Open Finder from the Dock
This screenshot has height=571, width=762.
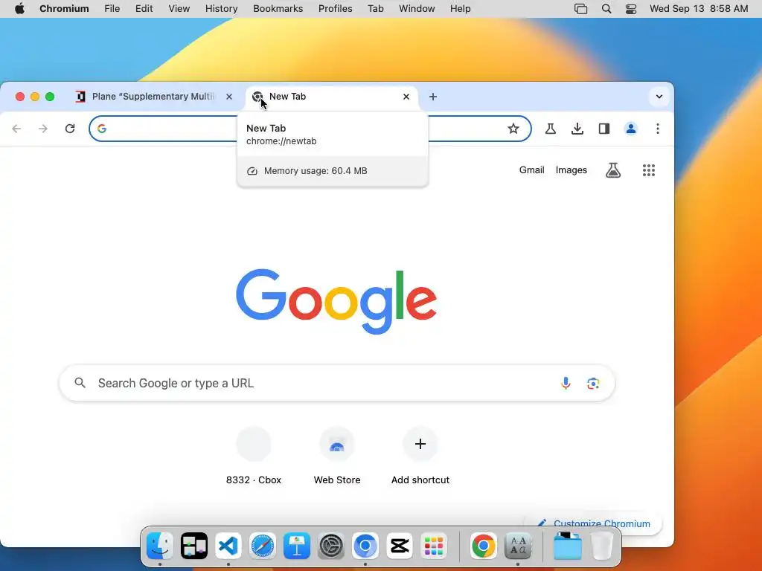160,546
